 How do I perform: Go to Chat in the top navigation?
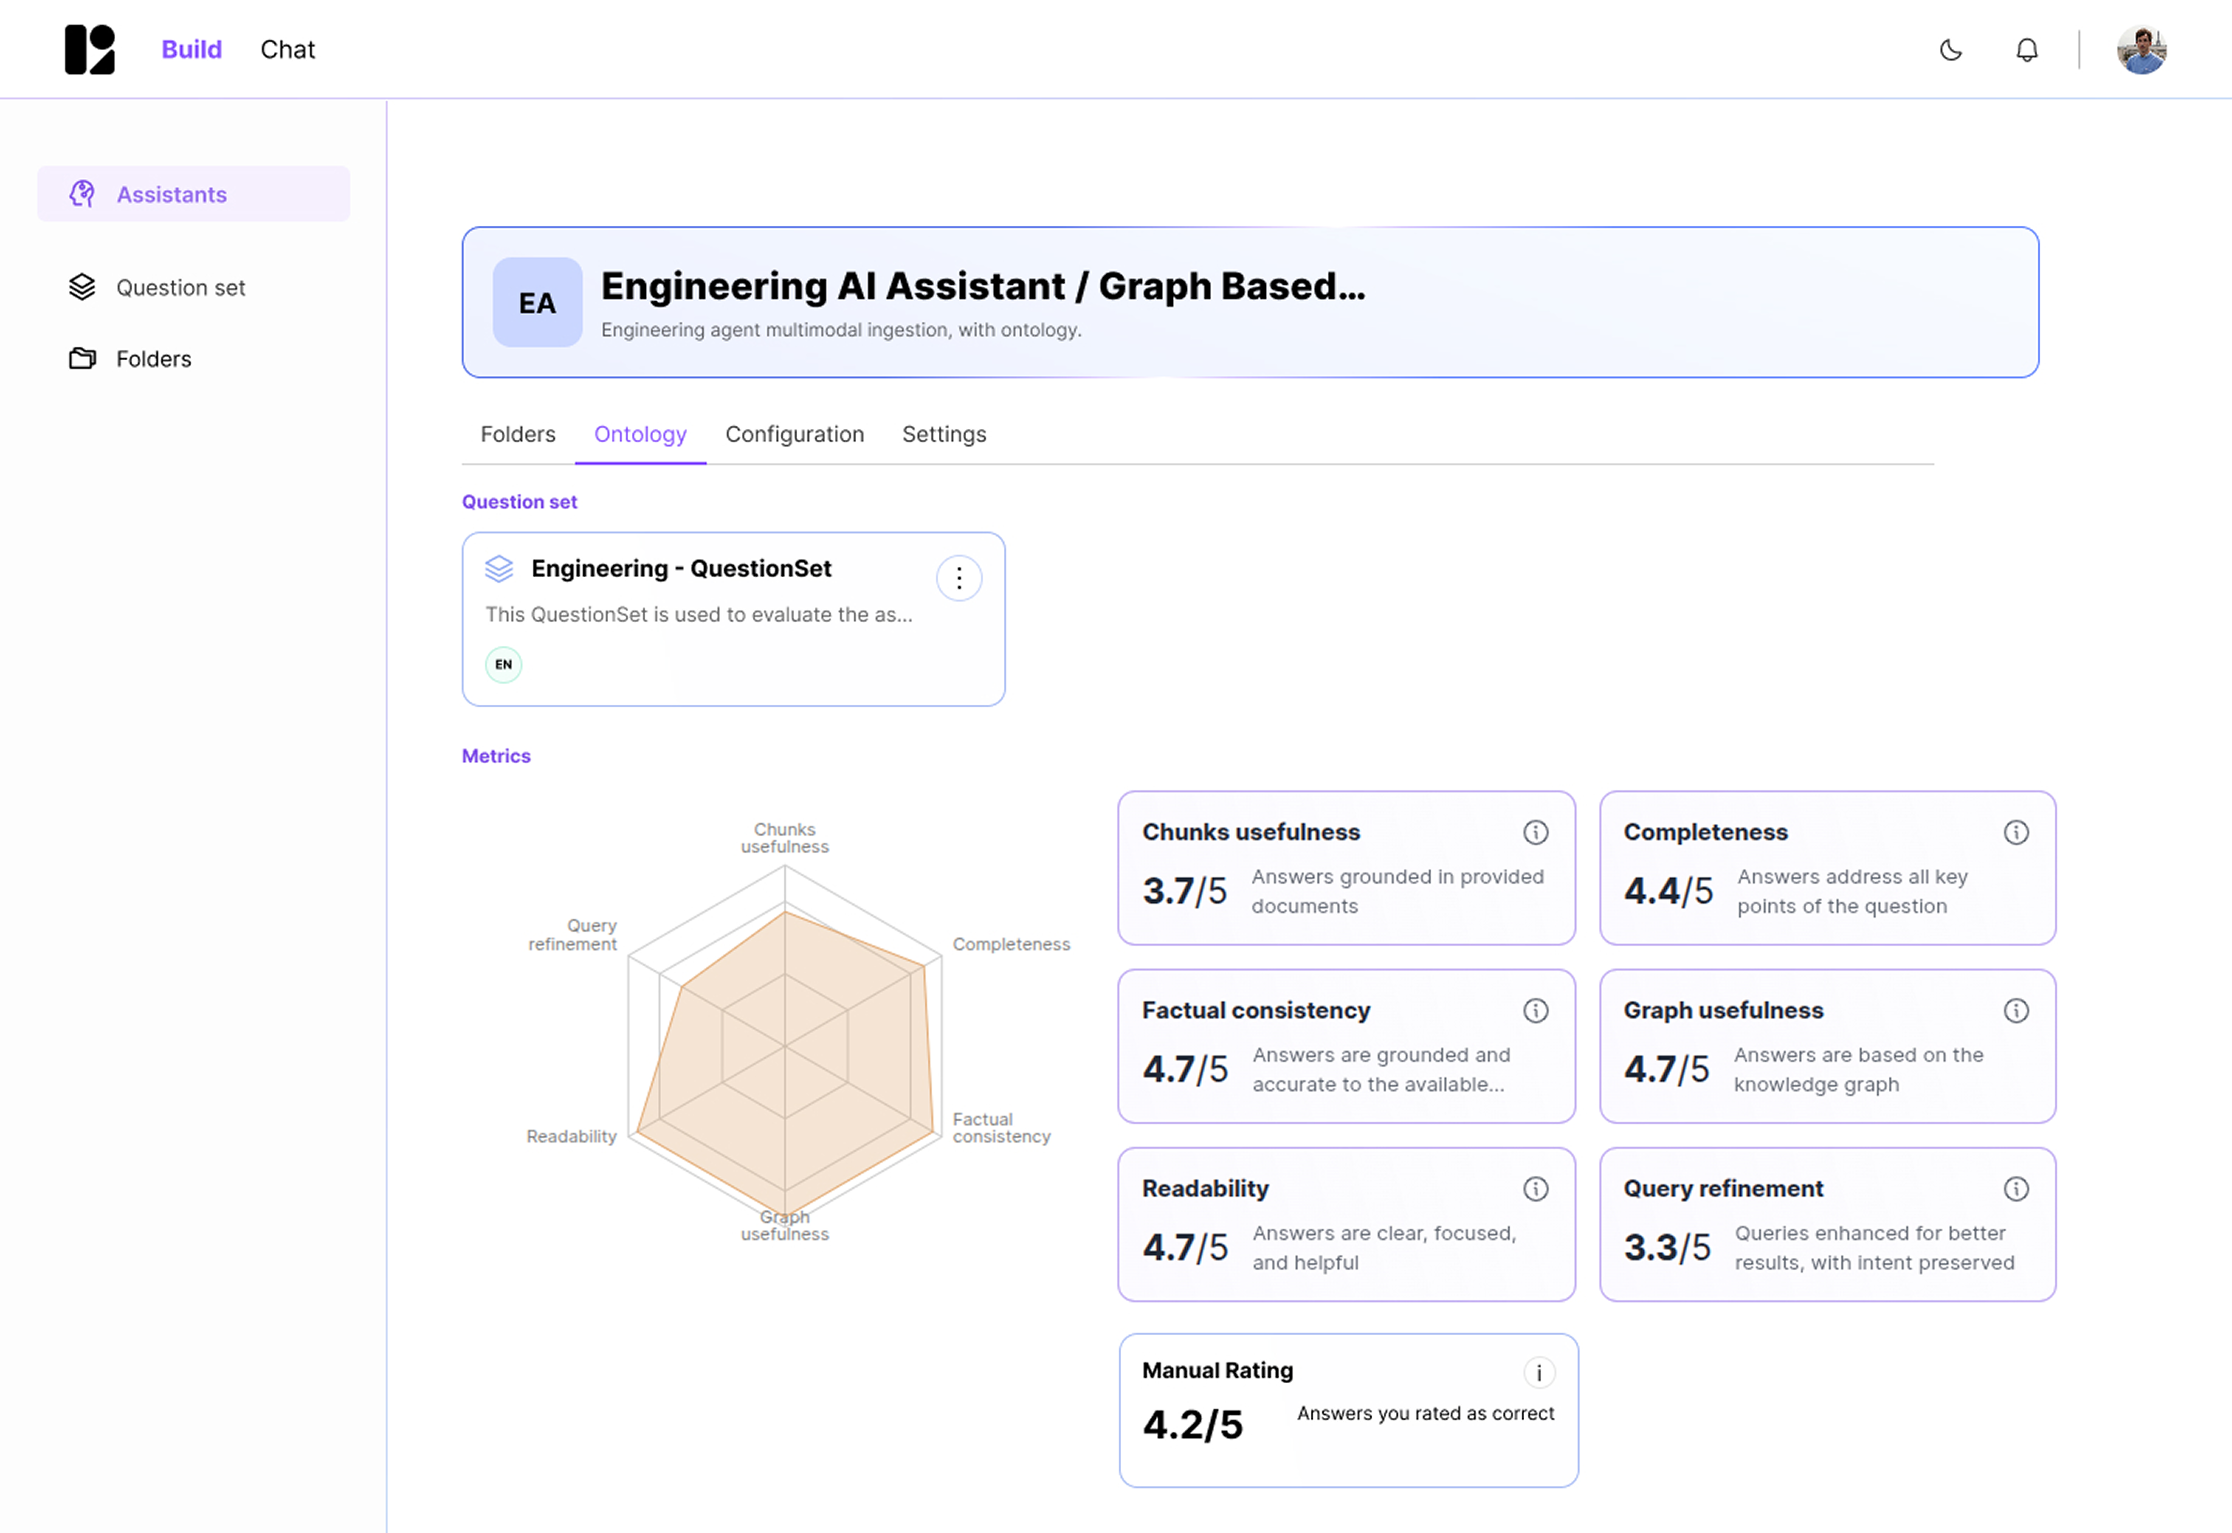click(x=287, y=50)
